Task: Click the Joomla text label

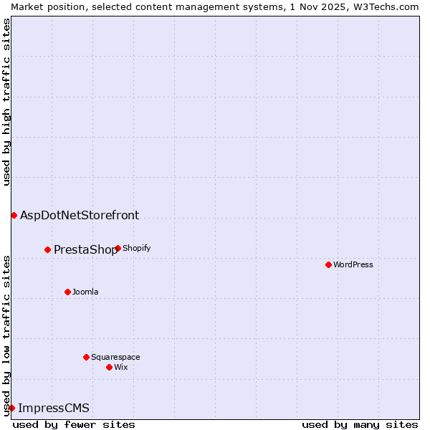Action: click(85, 292)
